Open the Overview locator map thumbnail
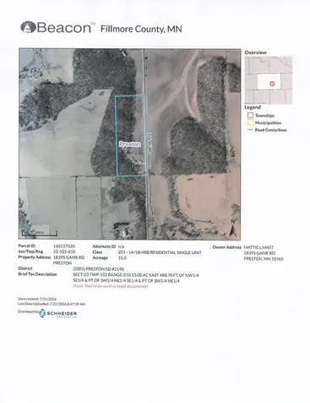Viewport: 310px width, 403px height. 269,80
